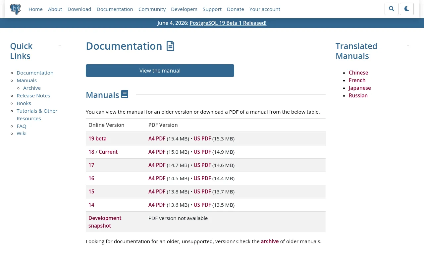Open the Japanese translated manual
The width and height of the screenshot is (424, 265).
click(x=360, y=88)
